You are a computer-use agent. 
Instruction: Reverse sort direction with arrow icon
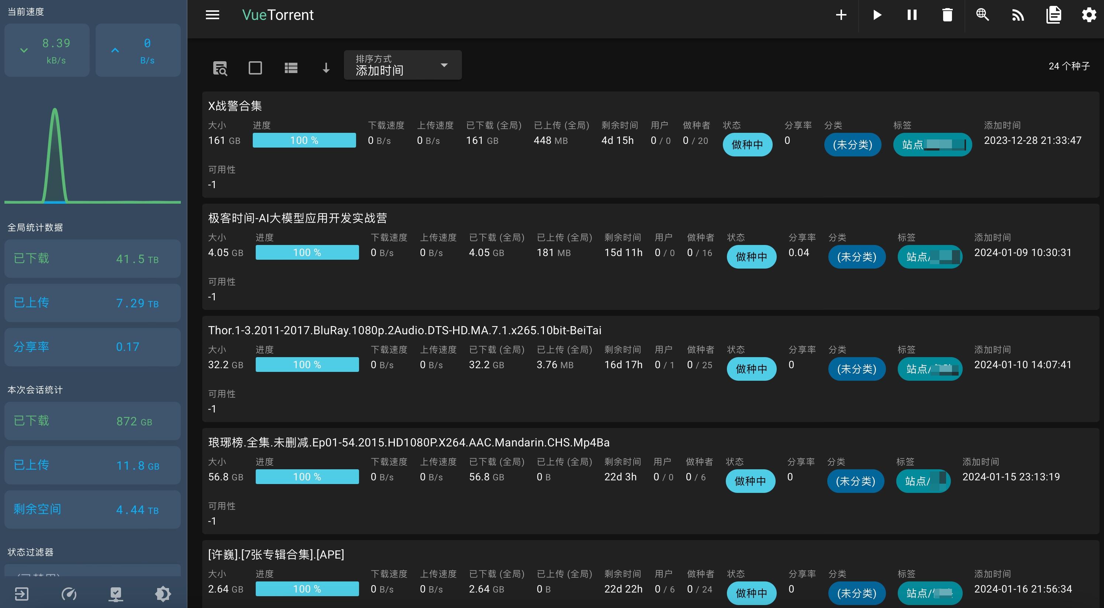coord(326,68)
